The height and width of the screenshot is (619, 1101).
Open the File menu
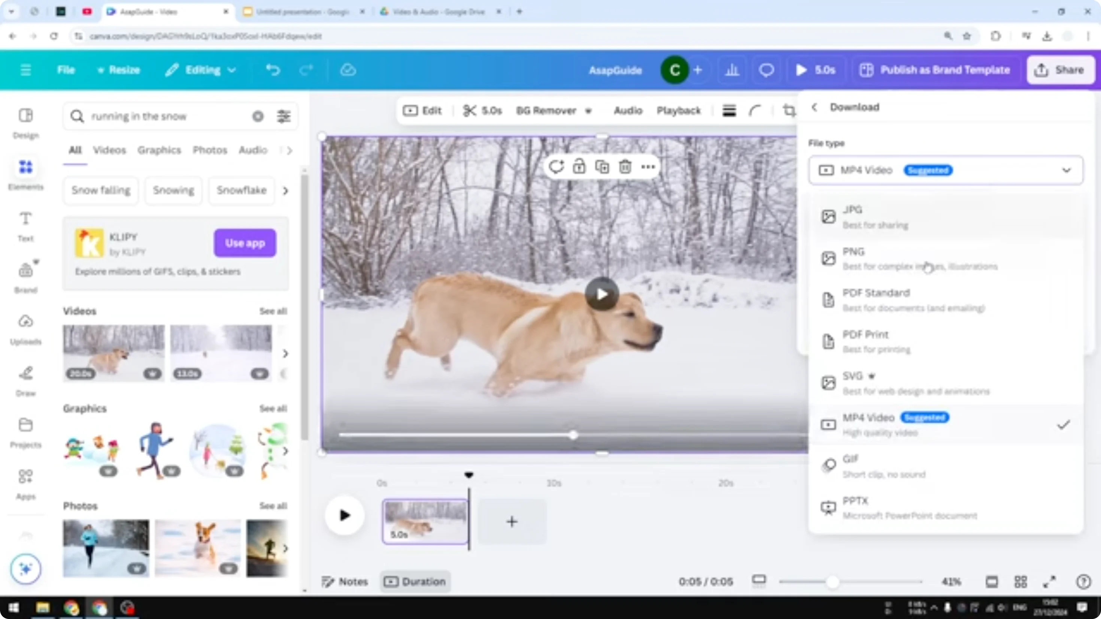point(66,70)
